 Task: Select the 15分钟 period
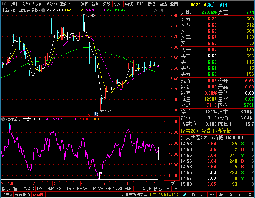tap(51, 4)
